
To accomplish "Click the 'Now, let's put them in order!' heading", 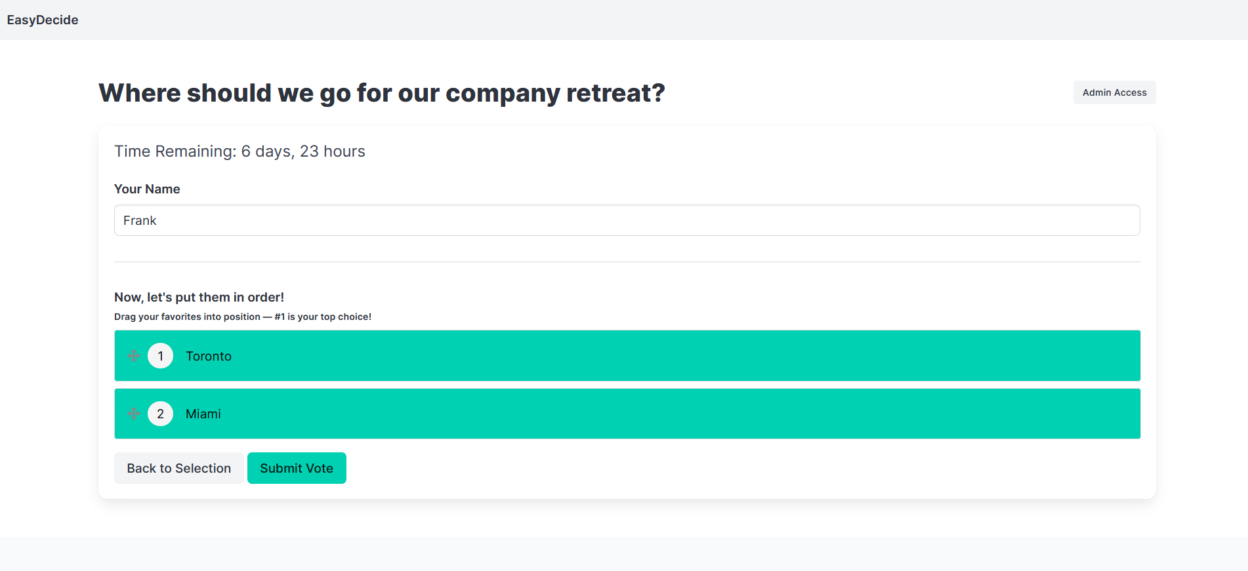I will click(x=199, y=297).
